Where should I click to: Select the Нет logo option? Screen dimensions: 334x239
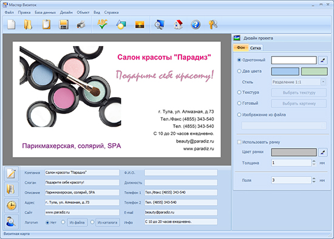coord(47,223)
